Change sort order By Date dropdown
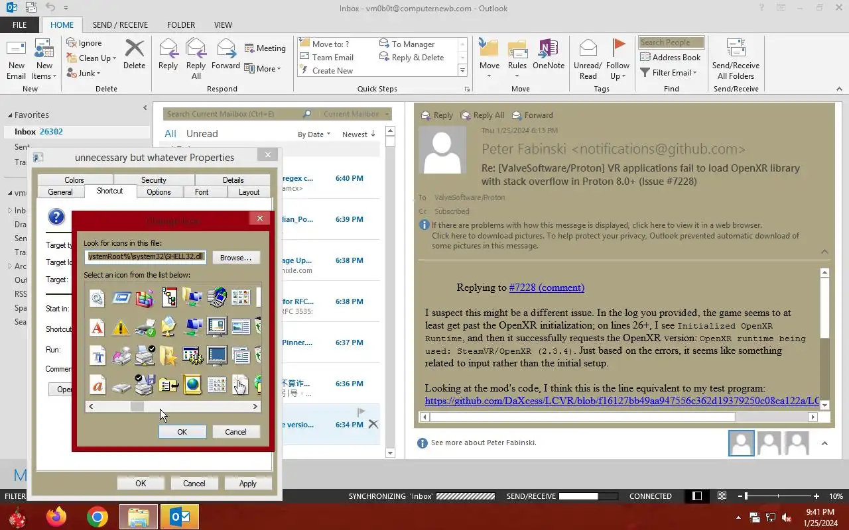The height and width of the screenshot is (530, 849). tap(314, 134)
